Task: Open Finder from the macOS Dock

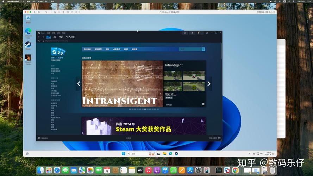Action: pos(40,170)
